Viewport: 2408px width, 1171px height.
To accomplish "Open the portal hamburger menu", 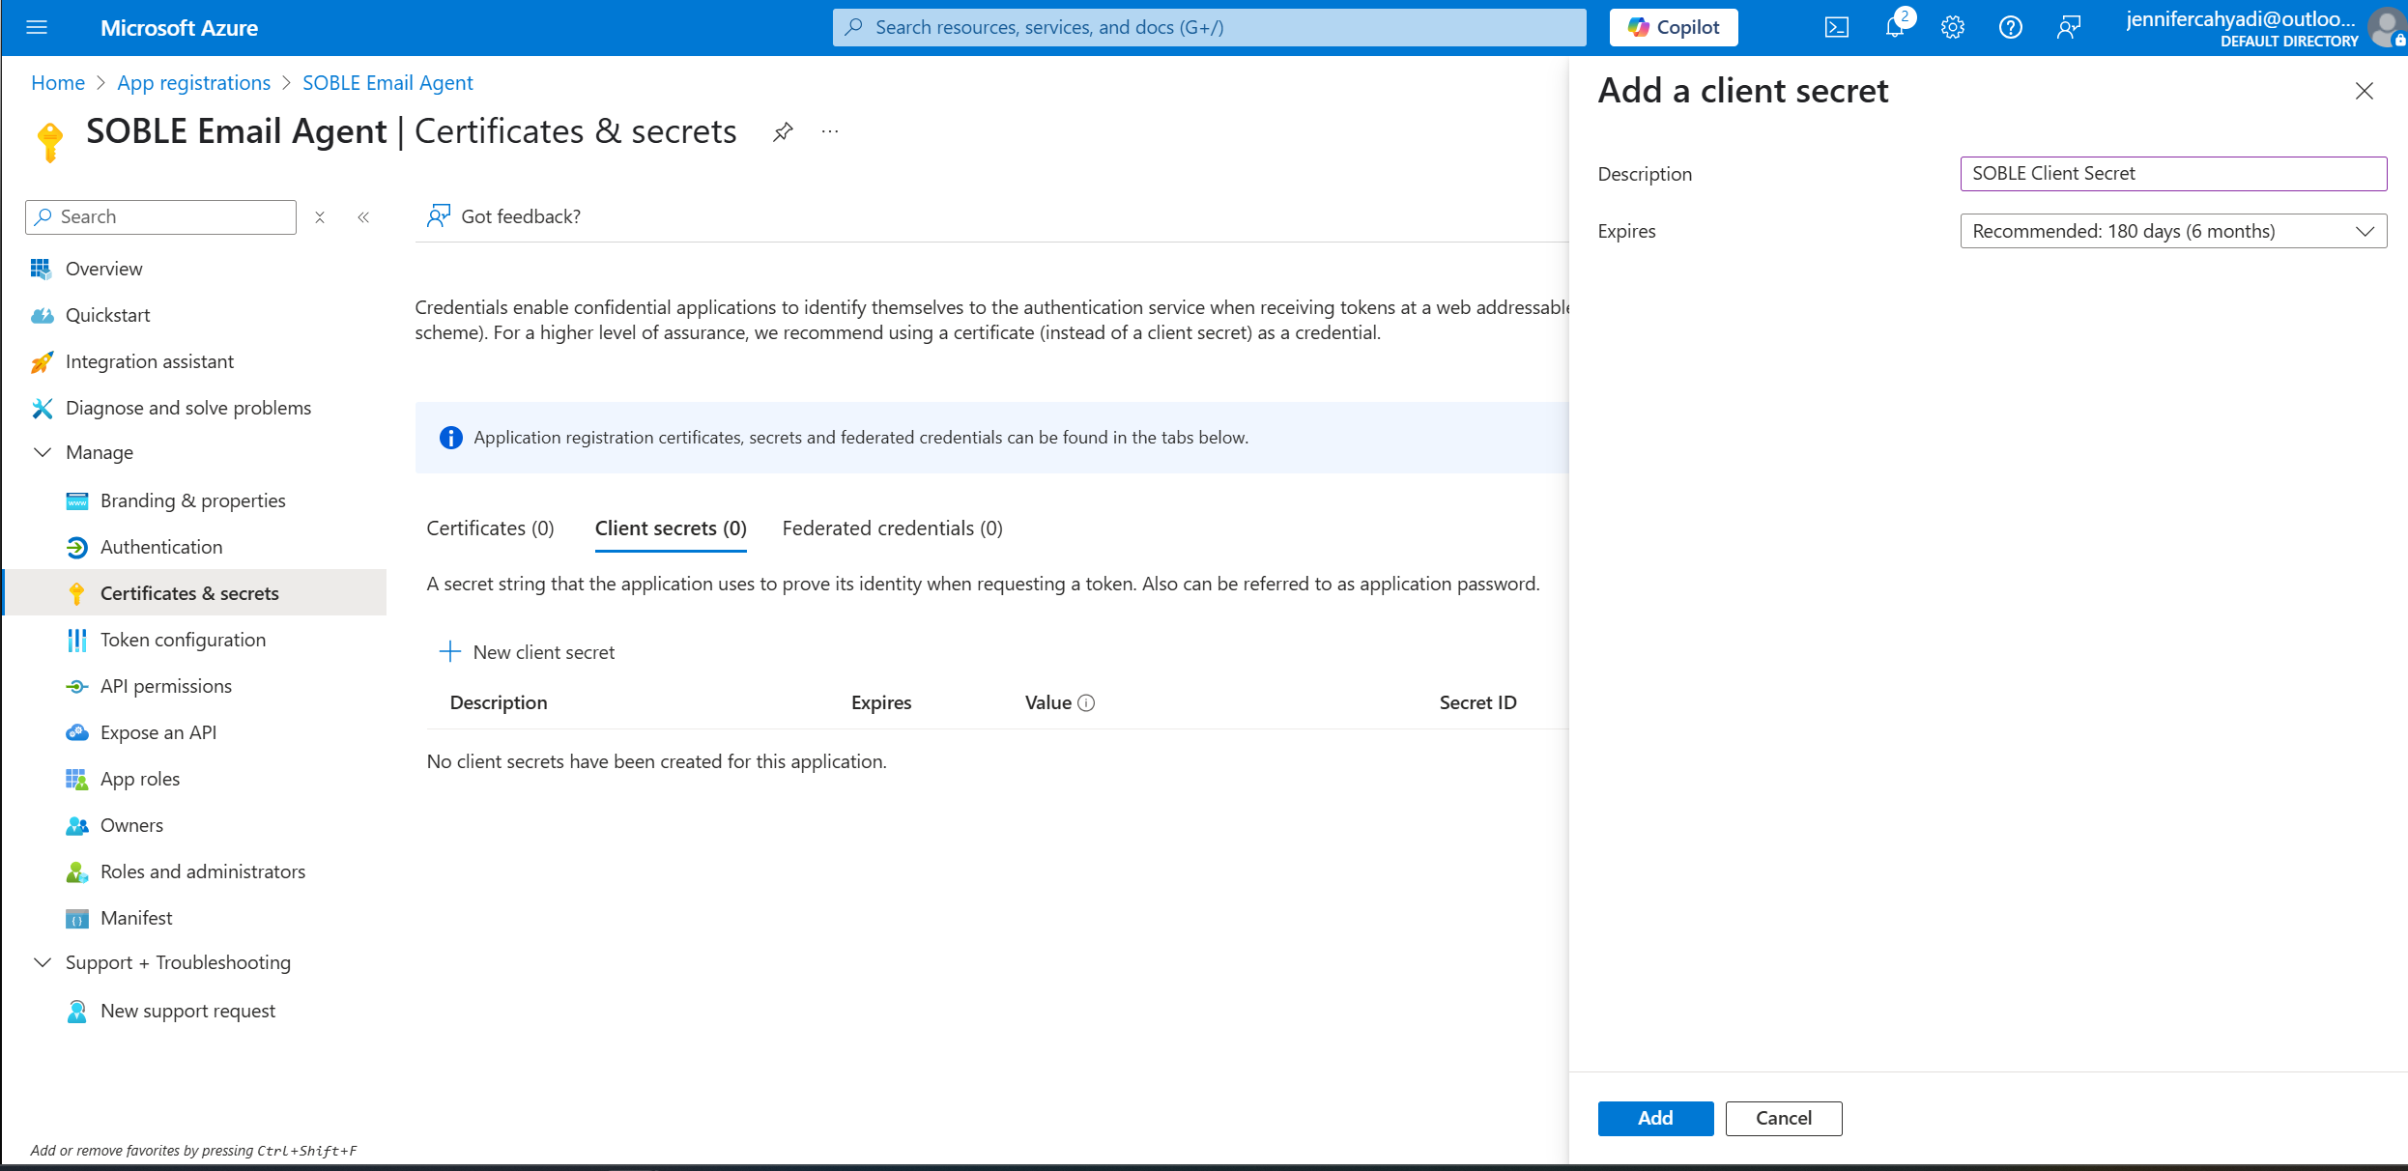I will coord(37,28).
